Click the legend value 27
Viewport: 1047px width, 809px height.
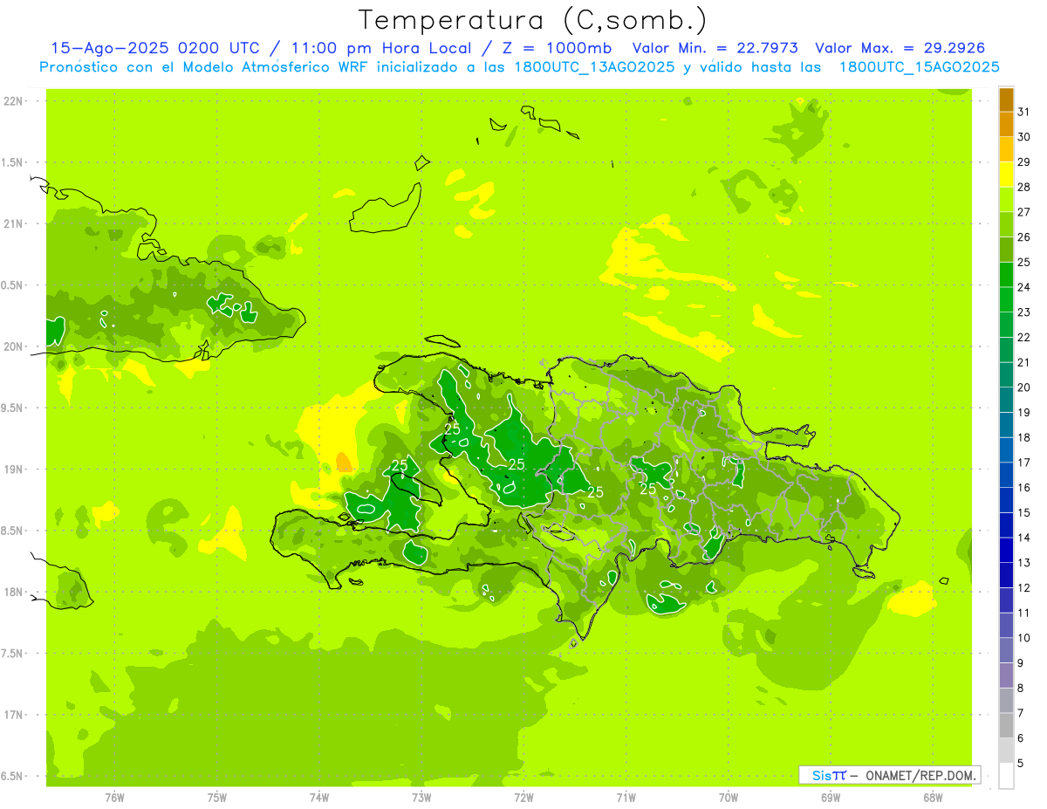click(x=1024, y=212)
